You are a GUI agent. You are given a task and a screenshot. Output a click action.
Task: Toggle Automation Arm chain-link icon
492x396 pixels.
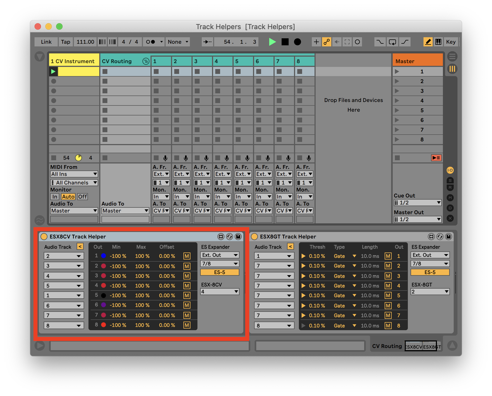[326, 42]
